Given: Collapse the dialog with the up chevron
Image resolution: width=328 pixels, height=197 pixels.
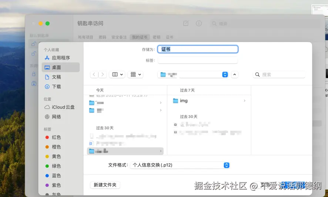Looking at the screenshot, I should [x=234, y=74].
